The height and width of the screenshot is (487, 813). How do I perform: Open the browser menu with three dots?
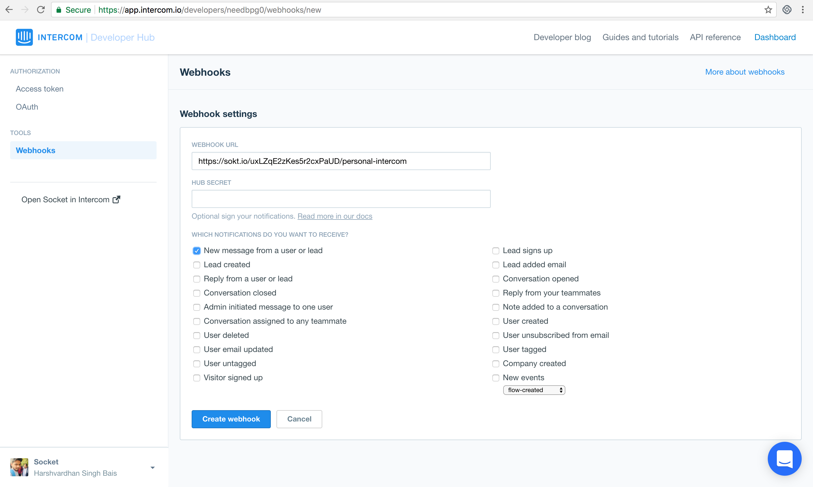[x=803, y=10]
